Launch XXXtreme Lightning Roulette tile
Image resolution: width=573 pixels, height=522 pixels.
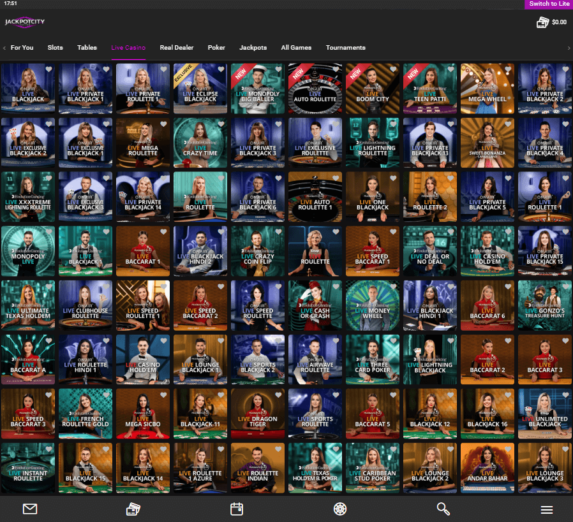[28, 197]
